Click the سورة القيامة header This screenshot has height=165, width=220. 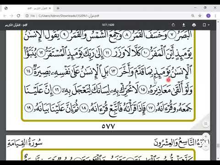click(25, 143)
